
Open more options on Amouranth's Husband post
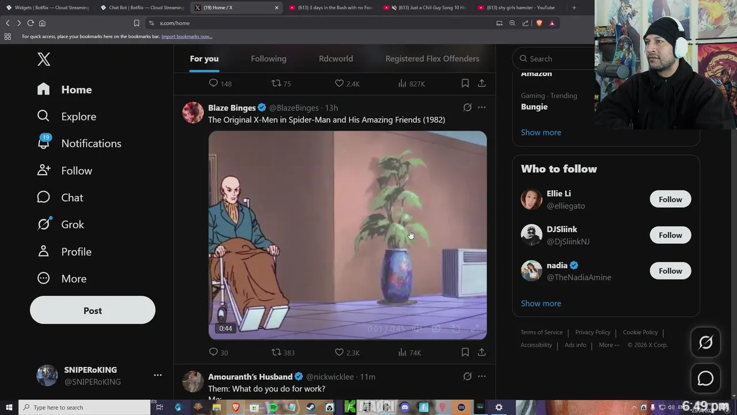pos(481,376)
